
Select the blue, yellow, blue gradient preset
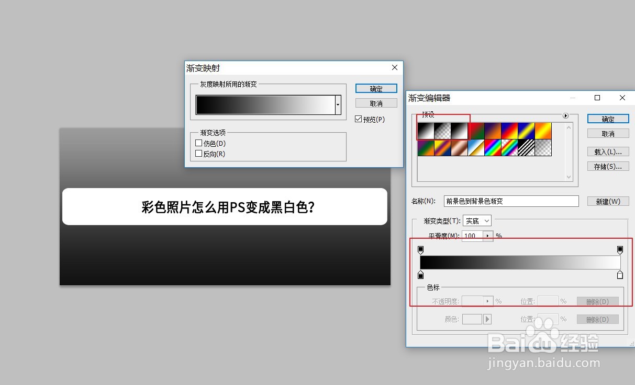pos(526,131)
